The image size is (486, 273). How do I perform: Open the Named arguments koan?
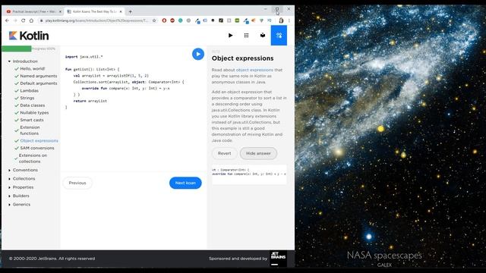tap(39, 76)
